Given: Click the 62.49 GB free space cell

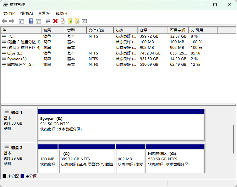Looking at the screenshot, I should click(178, 65).
